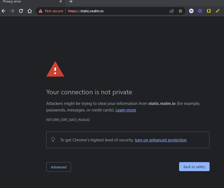Image resolution: width=224 pixels, height=188 pixels.
Task: Open the Learn more link
Action: 126,110
